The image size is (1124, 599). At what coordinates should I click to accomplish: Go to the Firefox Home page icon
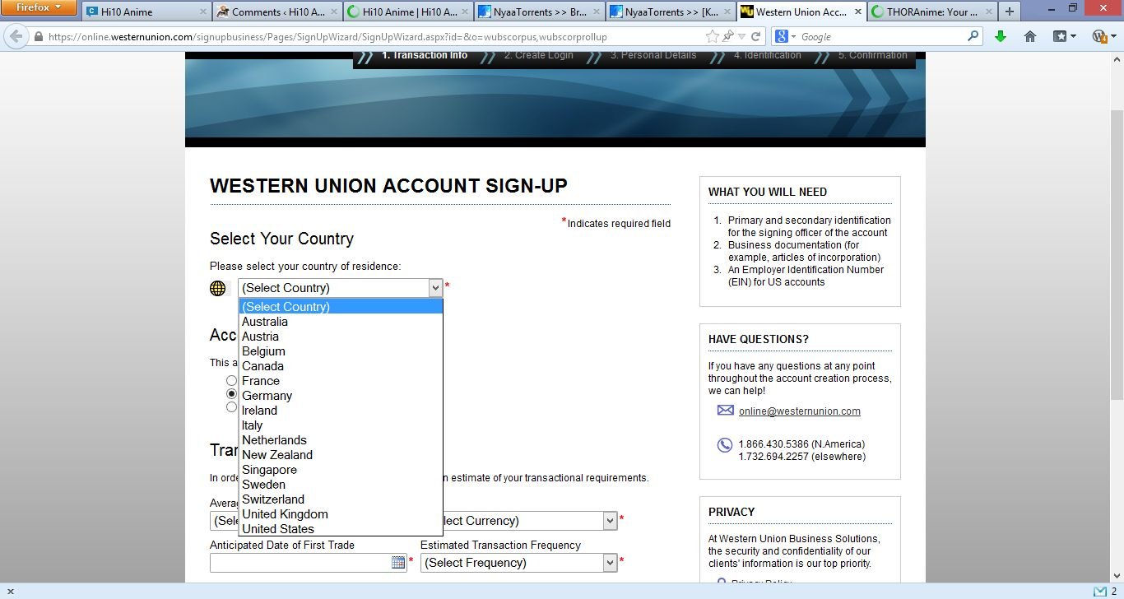1030,37
